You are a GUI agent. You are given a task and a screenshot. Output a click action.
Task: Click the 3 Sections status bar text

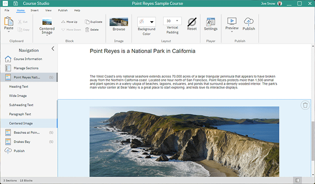(x=10, y=180)
